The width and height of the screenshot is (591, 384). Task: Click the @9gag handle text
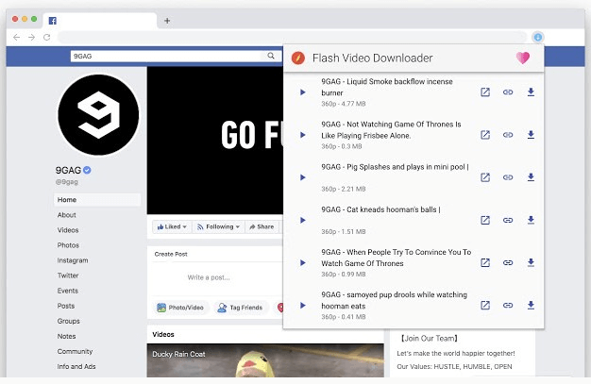click(x=67, y=182)
